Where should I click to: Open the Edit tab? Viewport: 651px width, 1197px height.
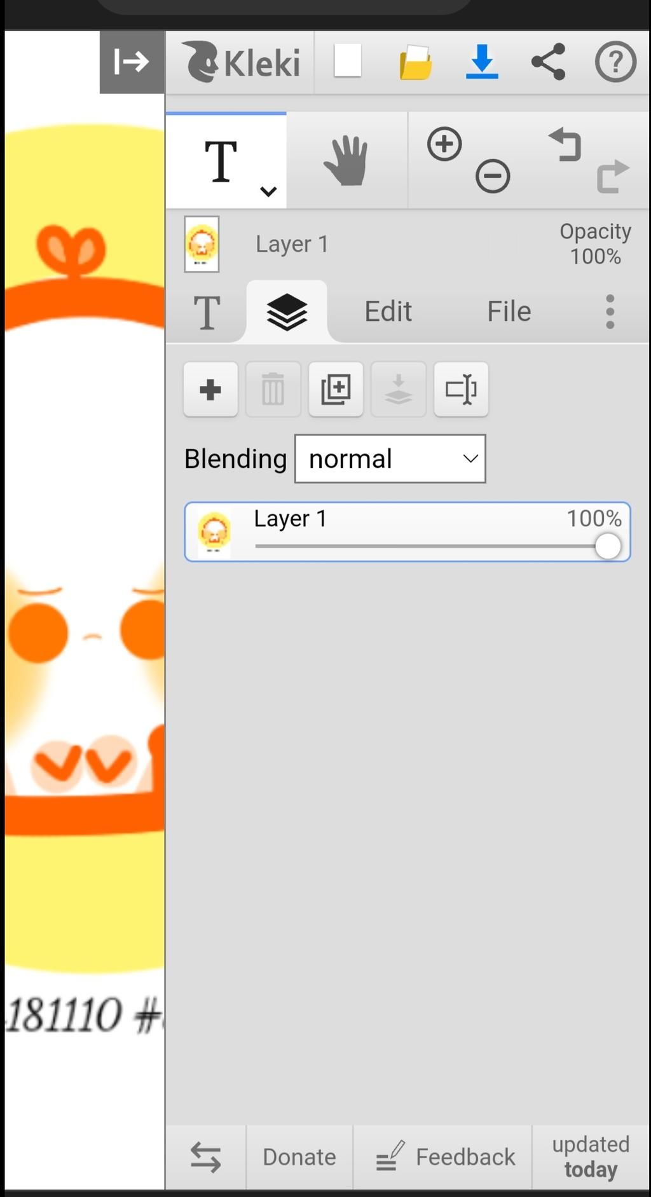(x=388, y=311)
